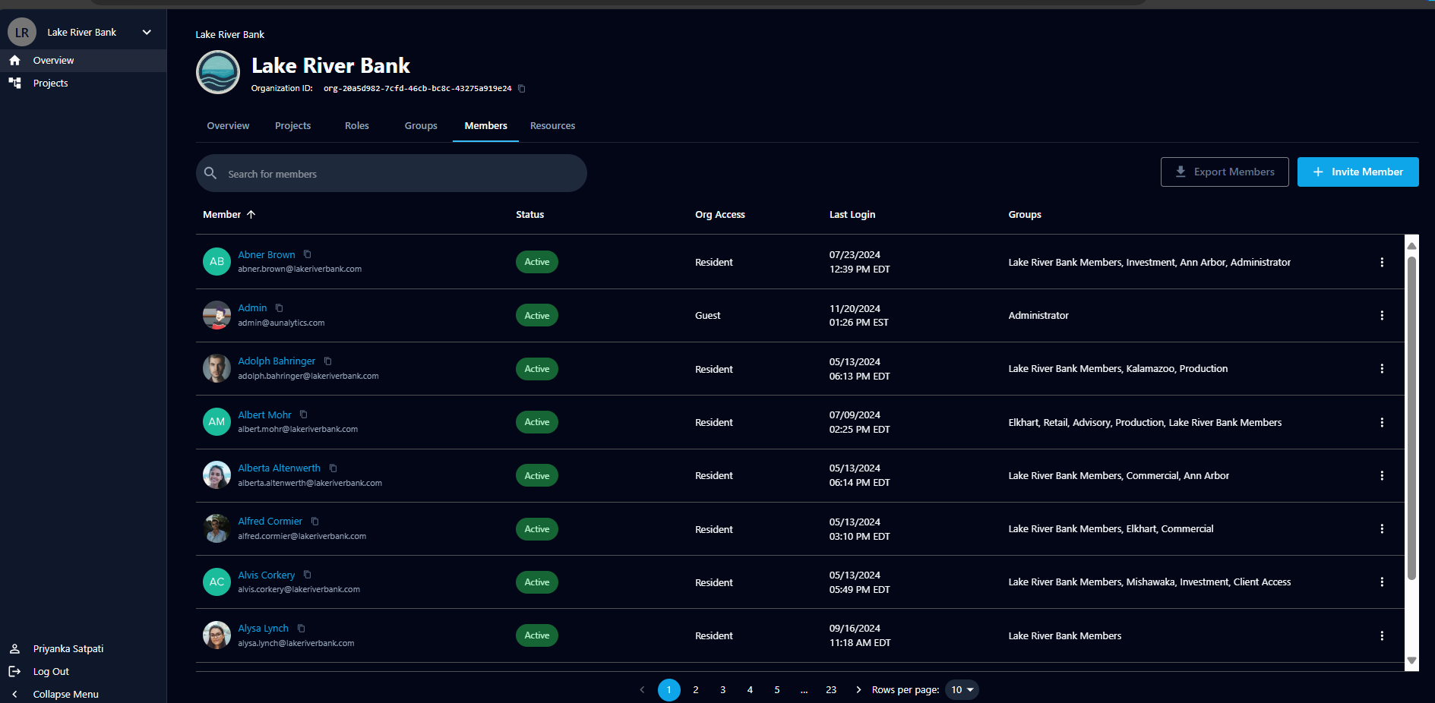Click the home icon in sidebar
Image resolution: width=1435 pixels, height=703 pixels.
(x=14, y=60)
